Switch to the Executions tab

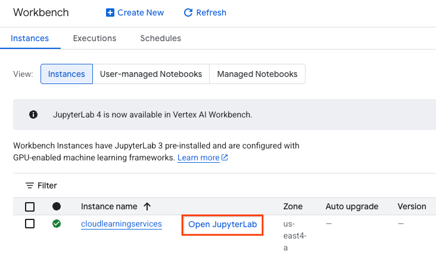click(x=95, y=38)
